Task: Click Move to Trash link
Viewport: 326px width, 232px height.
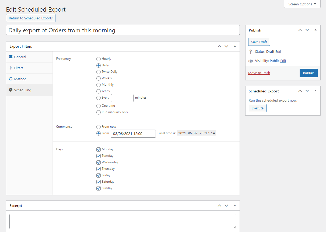Action: pyautogui.click(x=259, y=73)
